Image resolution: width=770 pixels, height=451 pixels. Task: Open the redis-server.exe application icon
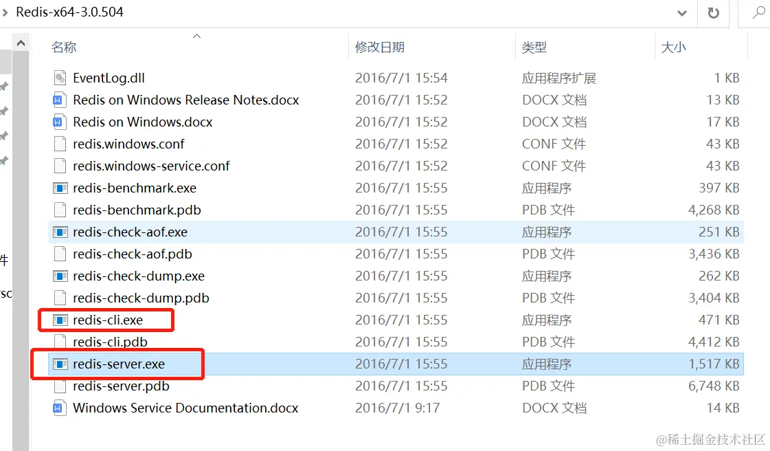pos(60,364)
